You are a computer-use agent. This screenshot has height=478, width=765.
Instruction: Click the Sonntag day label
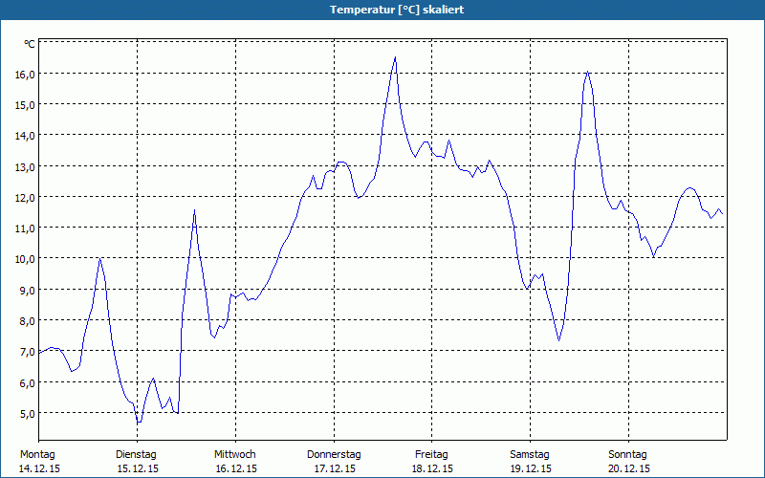(x=627, y=455)
